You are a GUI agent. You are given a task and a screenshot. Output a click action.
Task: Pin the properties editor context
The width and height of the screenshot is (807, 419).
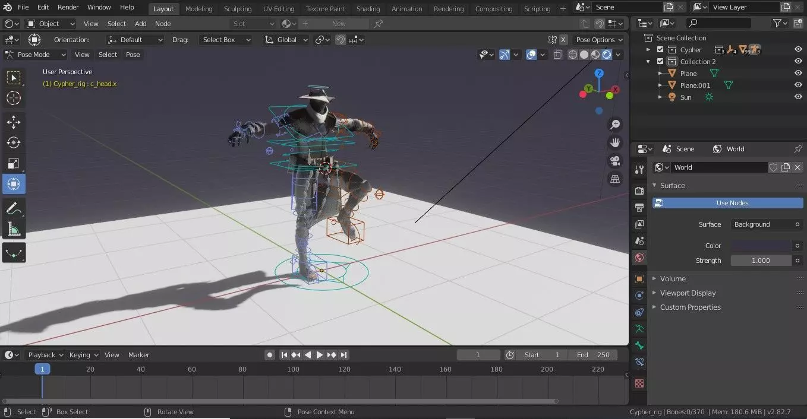[x=798, y=149]
